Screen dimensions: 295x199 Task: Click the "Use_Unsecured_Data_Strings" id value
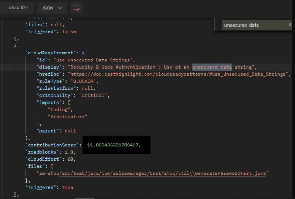point(93,60)
